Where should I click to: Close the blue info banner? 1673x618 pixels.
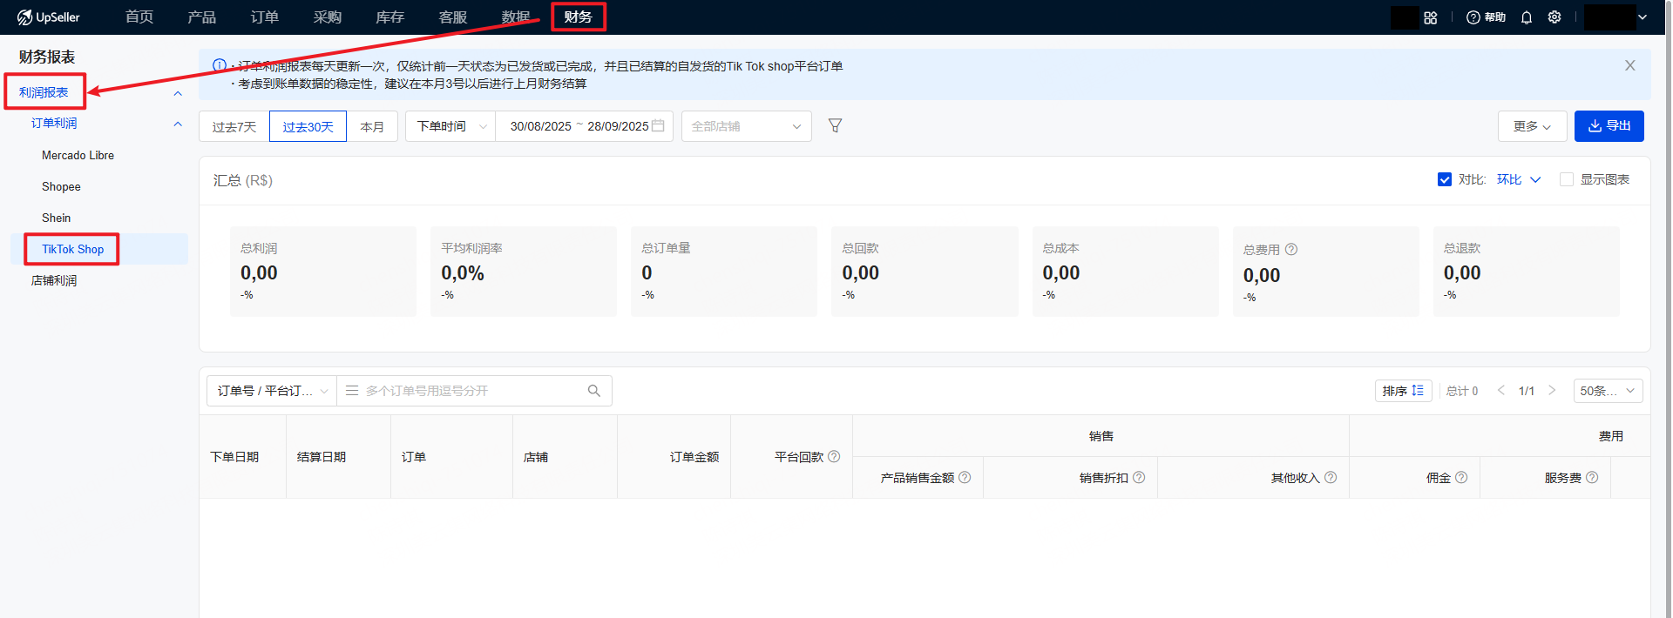tap(1629, 65)
